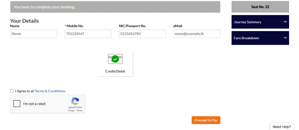Click the Seat No. 32 header box
The height and width of the screenshot is (130, 299).
coord(260,7)
